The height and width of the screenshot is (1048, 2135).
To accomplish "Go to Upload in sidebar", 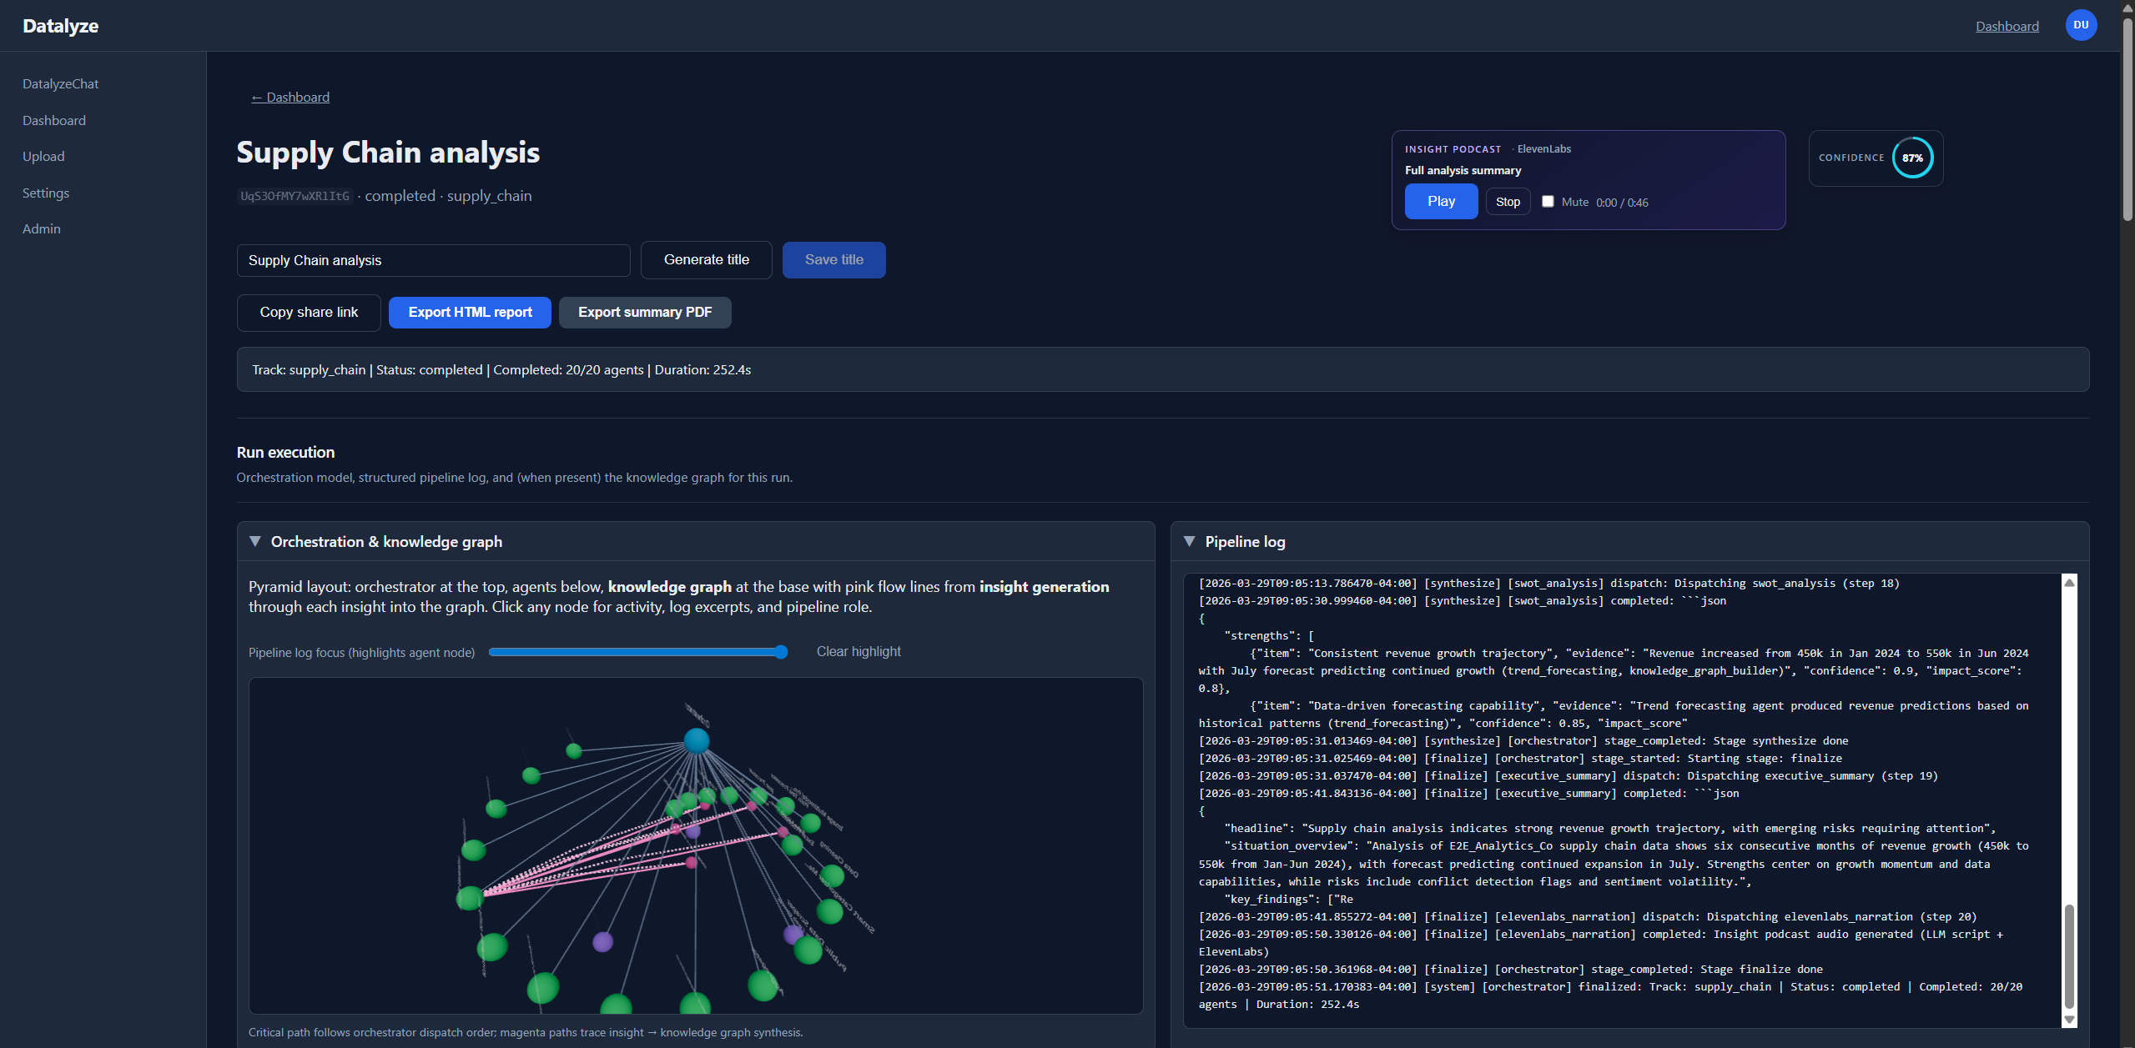I will pos(43,157).
